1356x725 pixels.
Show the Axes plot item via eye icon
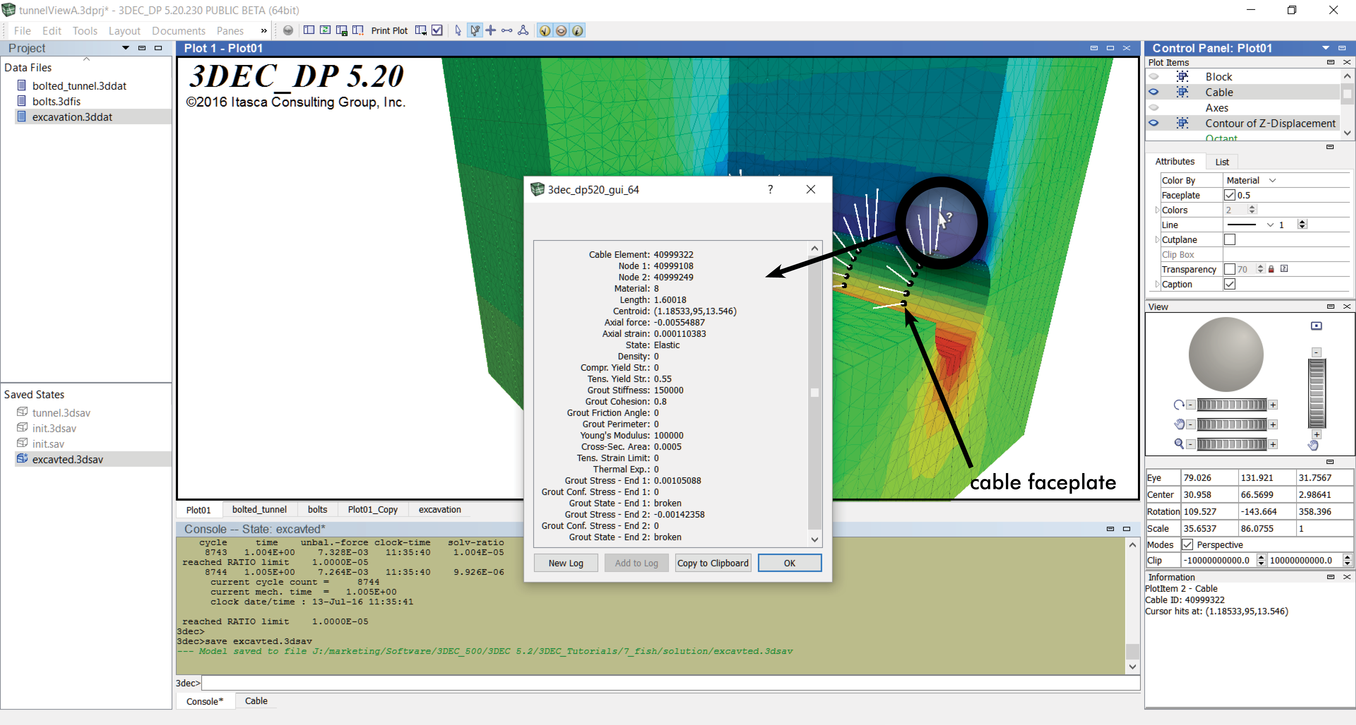point(1154,107)
